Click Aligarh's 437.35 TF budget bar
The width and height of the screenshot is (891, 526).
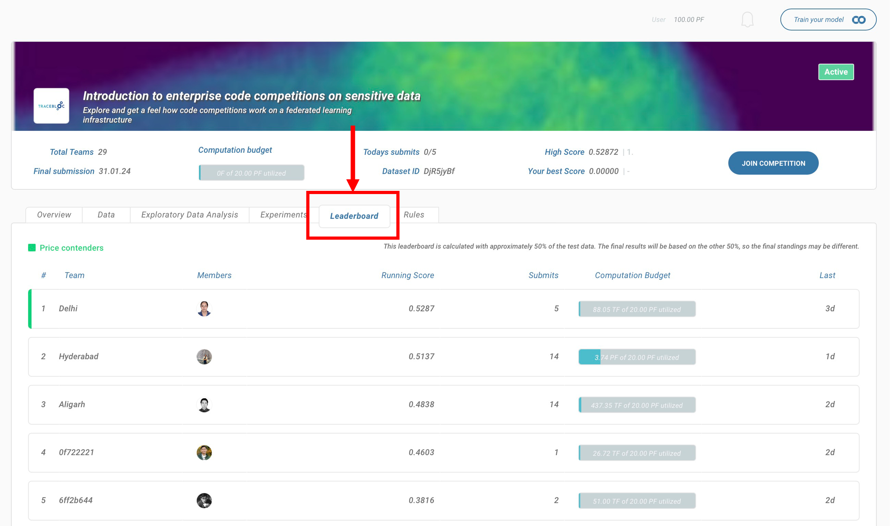click(x=637, y=405)
